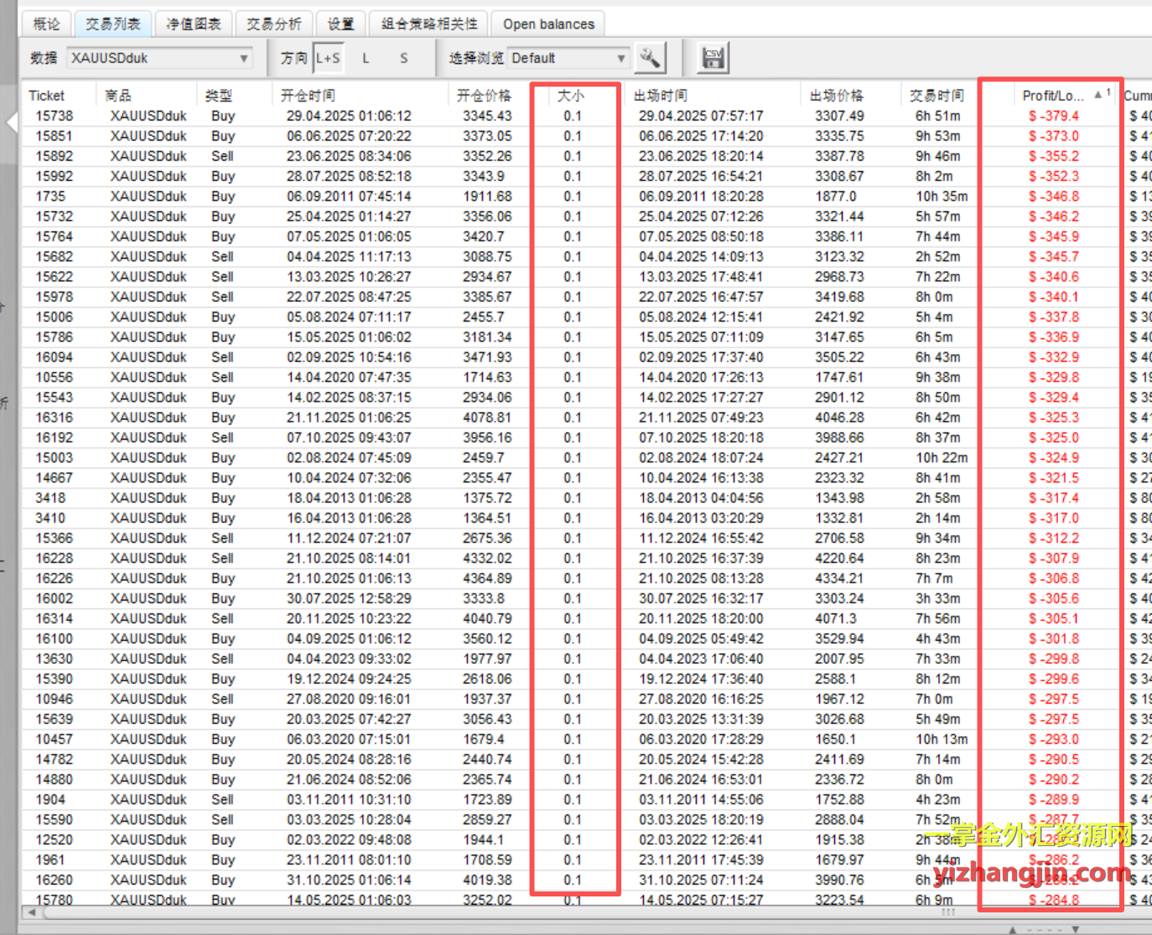Select L long-only direction filter

click(366, 58)
